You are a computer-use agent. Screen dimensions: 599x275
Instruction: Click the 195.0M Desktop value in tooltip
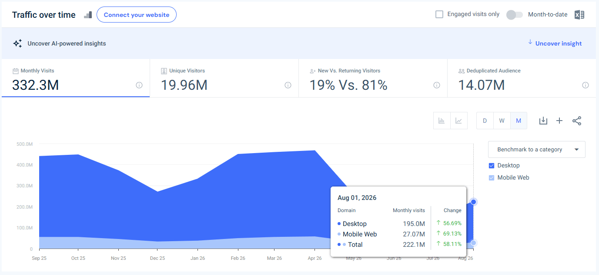click(414, 224)
